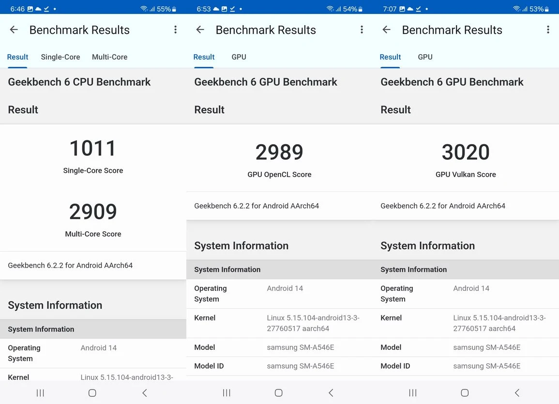
Task: Tap recent apps icon under CPU screen
Action: pyautogui.click(x=40, y=392)
